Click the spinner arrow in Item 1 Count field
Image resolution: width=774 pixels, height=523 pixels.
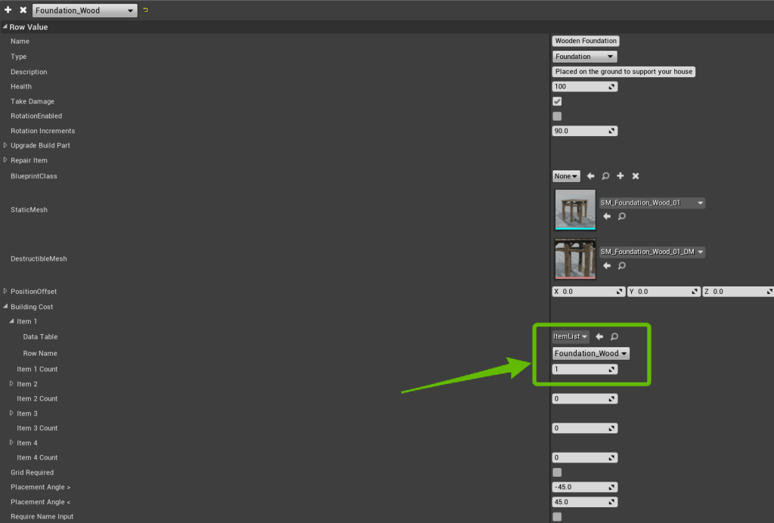[x=611, y=370]
